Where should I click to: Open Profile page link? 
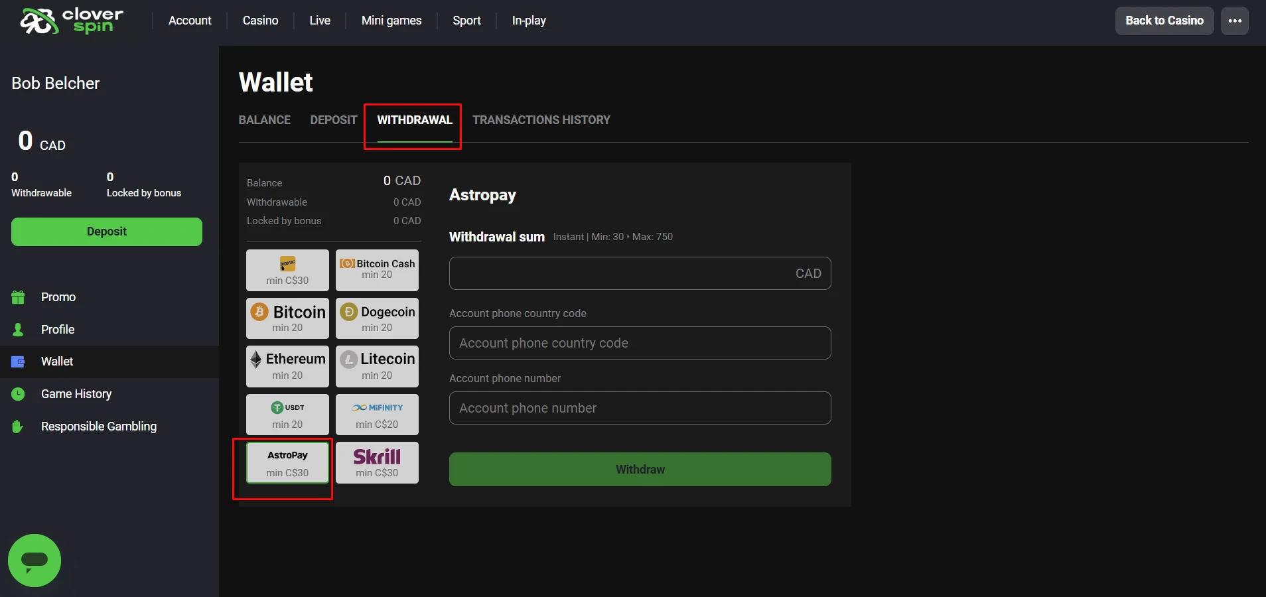tap(58, 330)
